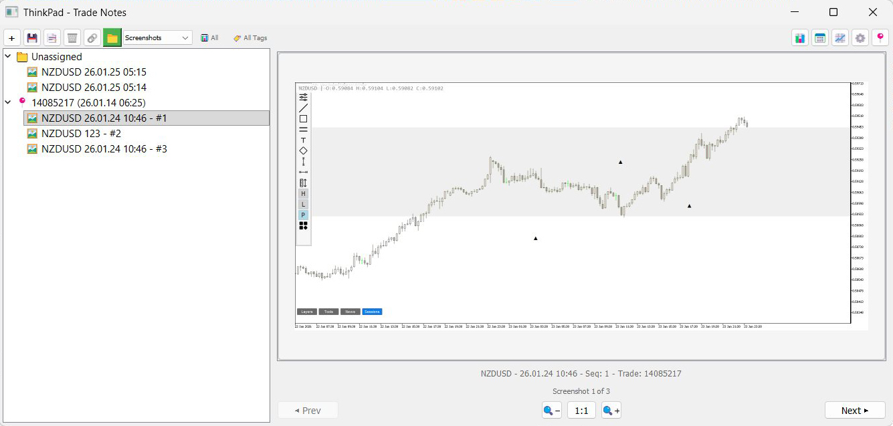The width and height of the screenshot is (893, 426).
Task: Reset zoom with the 1:1 button
Action: point(581,411)
